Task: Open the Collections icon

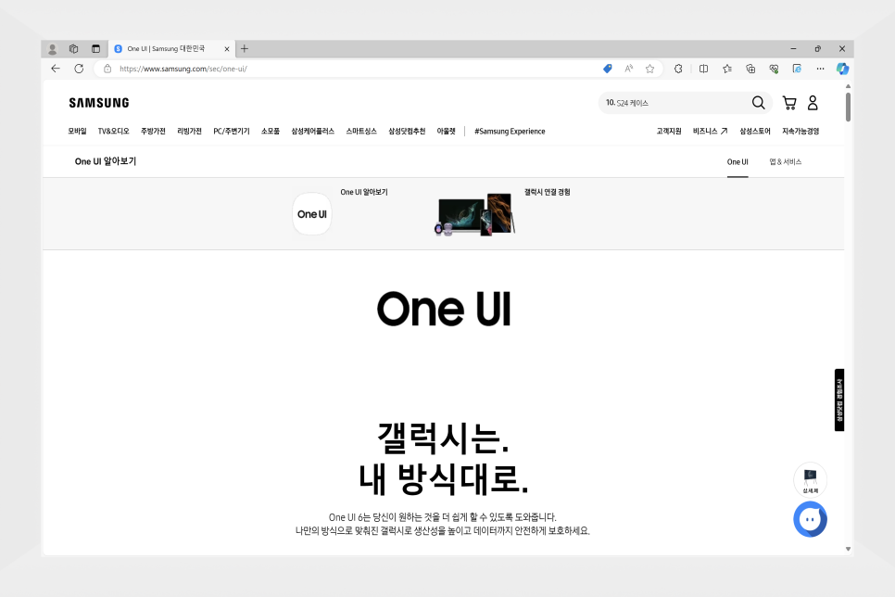Action: click(x=750, y=69)
